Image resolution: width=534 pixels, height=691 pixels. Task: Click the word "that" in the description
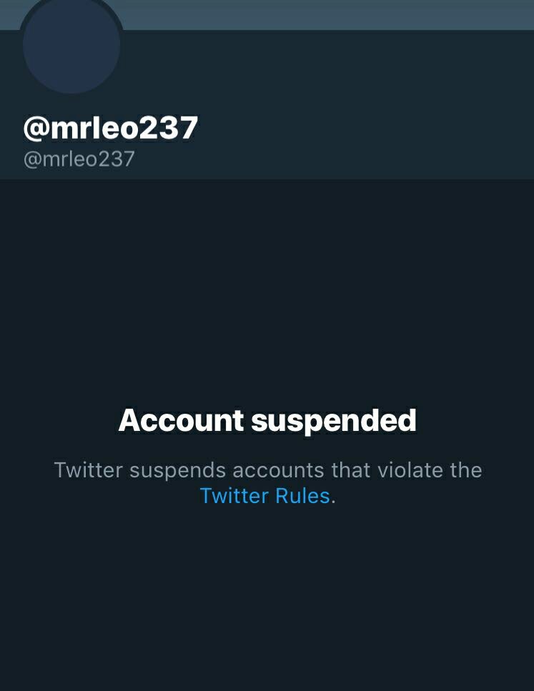(352, 470)
